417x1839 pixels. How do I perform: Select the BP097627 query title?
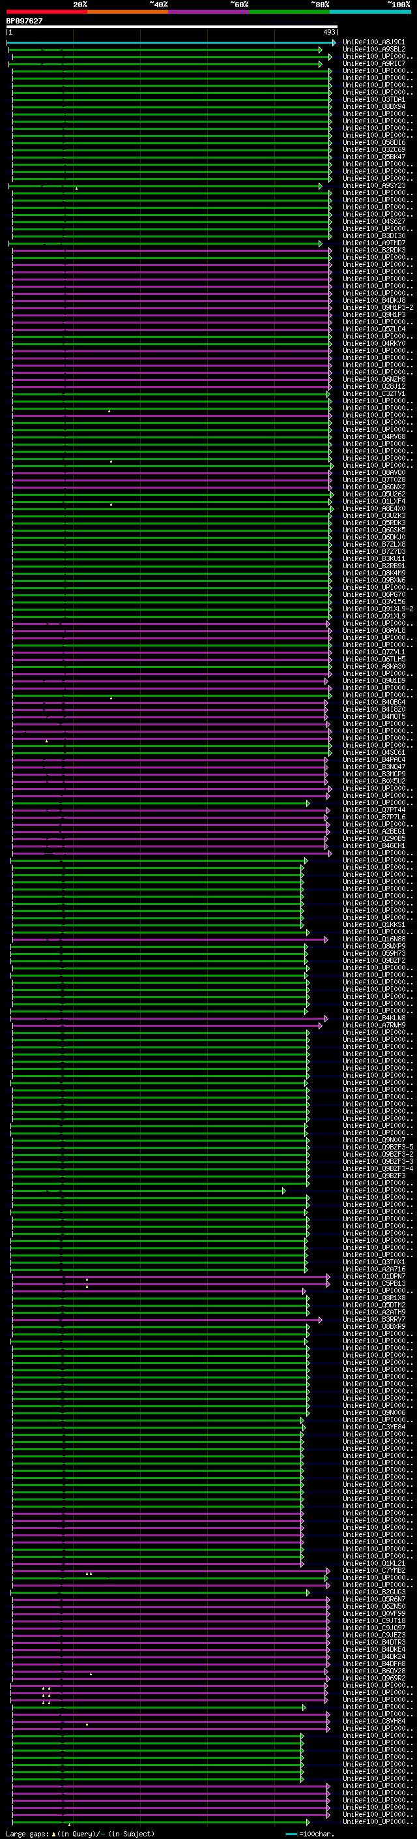[x=24, y=22]
